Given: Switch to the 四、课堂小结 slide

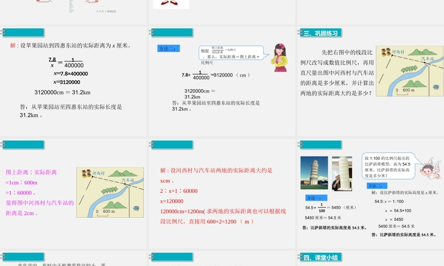Looking at the screenshot, I should coord(321,257).
